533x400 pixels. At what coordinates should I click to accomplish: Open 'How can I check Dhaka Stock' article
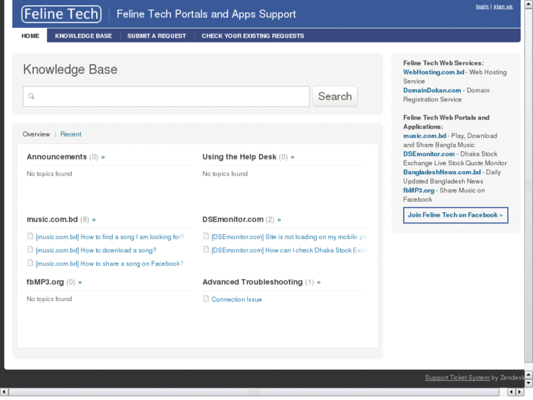tap(289, 250)
